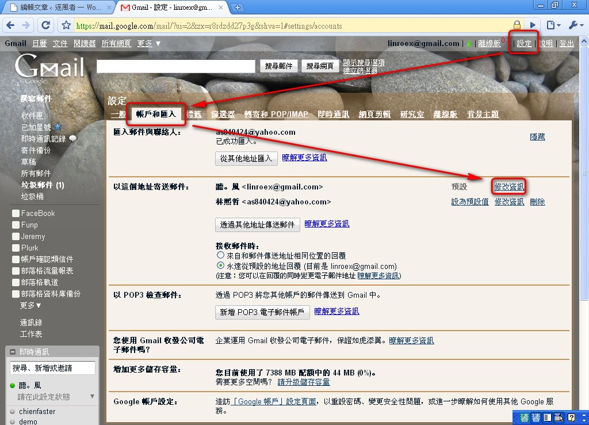This screenshot has height=425, width=589.
Task: Click the 搜尋郵件 button
Action: [279, 66]
